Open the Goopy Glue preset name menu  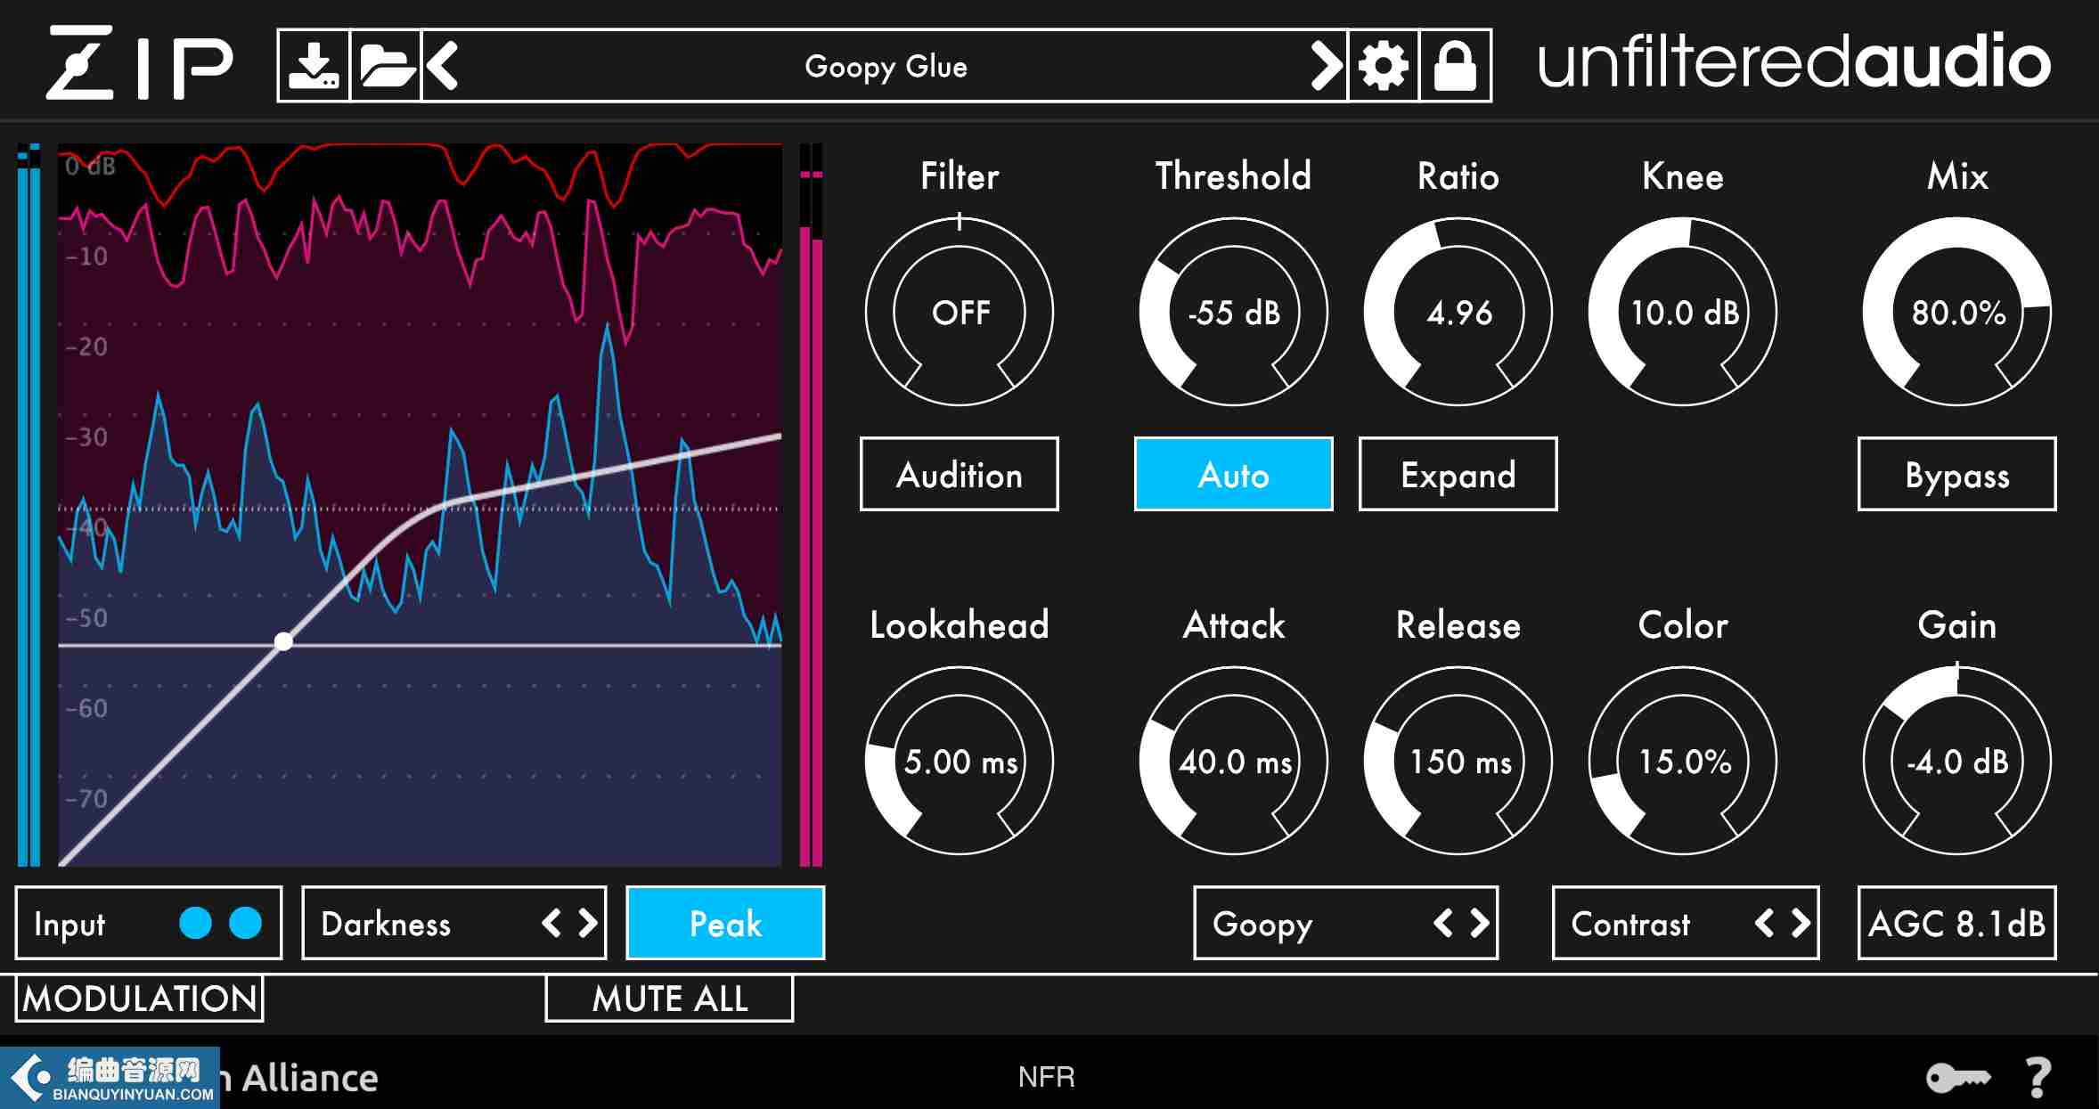(886, 66)
